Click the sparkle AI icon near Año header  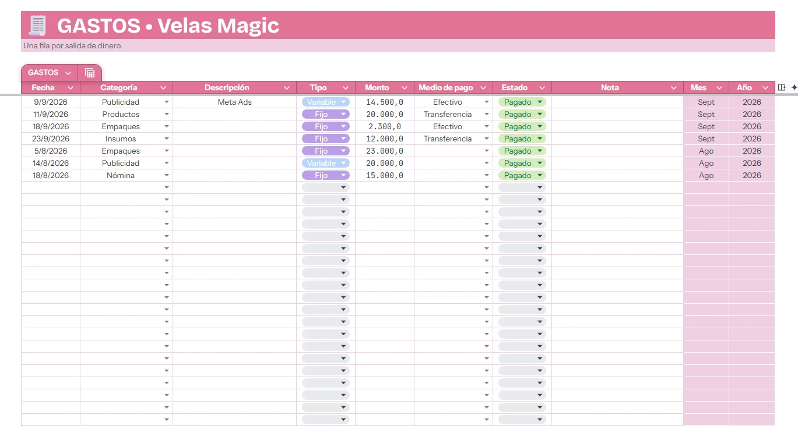tap(794, 87)
